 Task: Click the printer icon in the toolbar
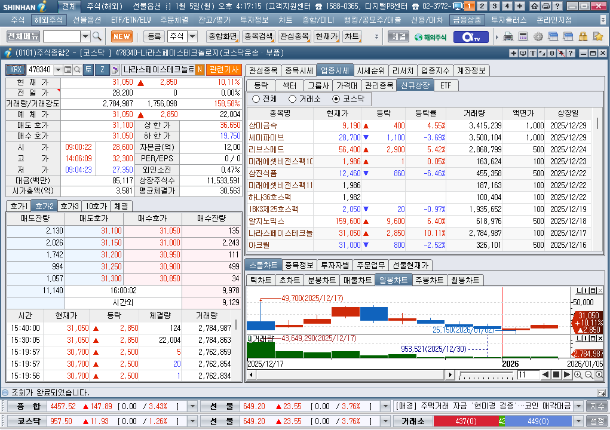tap(508, 36)
